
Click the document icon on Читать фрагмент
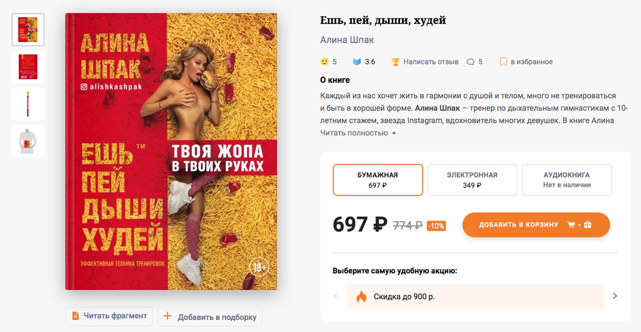click(x=76, y=316)
